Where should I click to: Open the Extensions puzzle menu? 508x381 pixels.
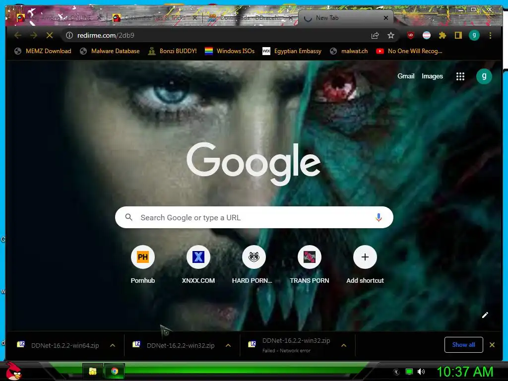[443, 35]
